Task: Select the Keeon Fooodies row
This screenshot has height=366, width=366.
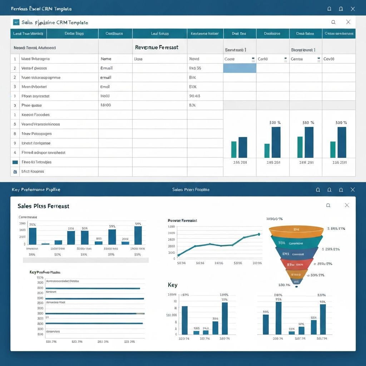Action: (x=54, y=115)
